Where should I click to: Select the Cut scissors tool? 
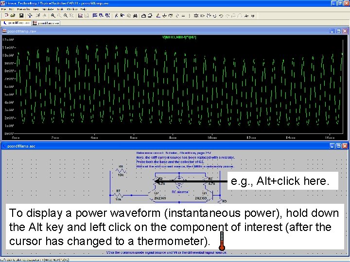pyautogui.click(x=116, y=16)
